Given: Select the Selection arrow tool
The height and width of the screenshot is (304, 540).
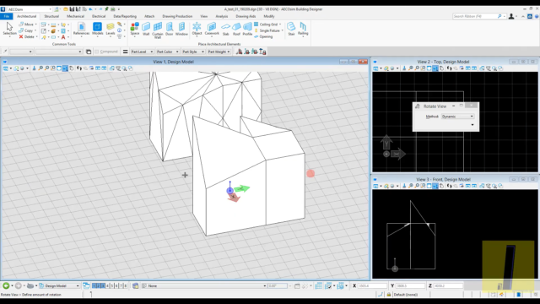Looking at the screenshot, I should pyautogui.click(x=9, y=29).
